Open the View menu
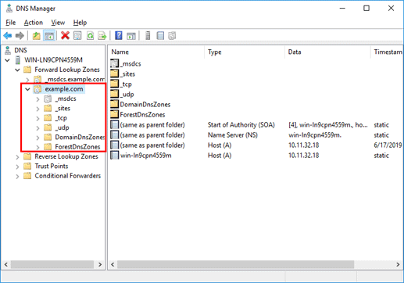 point(58,23)
